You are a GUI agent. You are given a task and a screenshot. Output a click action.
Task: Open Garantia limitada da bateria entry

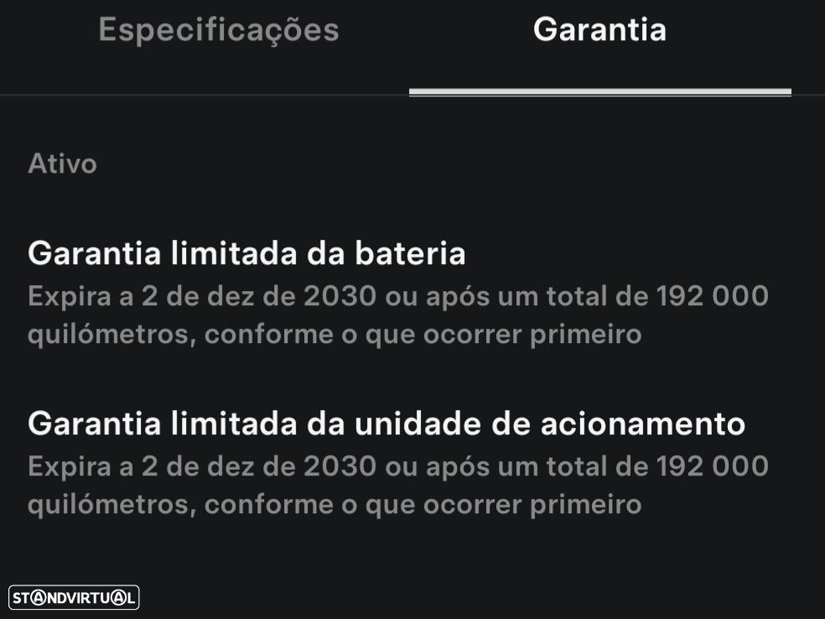pos(246,253)
